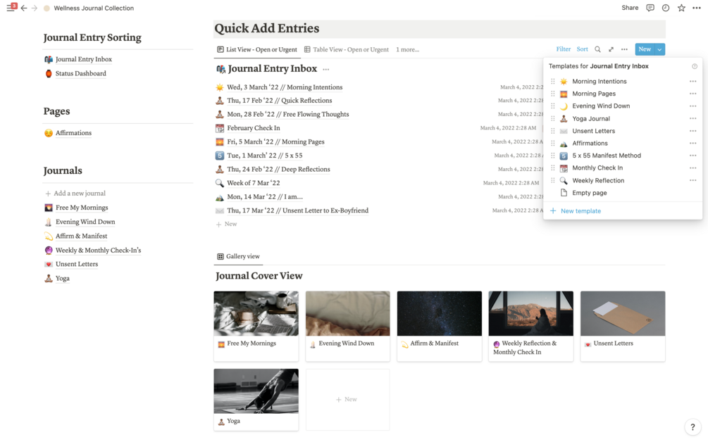
Task: Open Evening Wind Down gallery card
Action: pyautogui.click(x=348, y=326)
